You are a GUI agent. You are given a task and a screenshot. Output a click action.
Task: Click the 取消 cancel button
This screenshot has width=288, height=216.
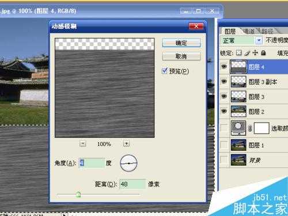(181, 56)
